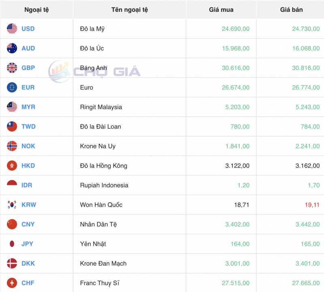Click the Switzerland flag icon beside CHF
The image size is (324, 292).
pos(11,283)
